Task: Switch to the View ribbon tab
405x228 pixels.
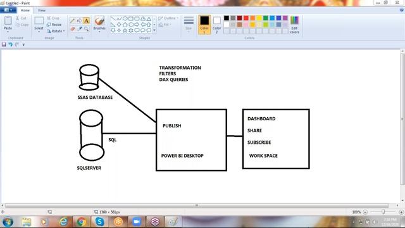Action: point(42,10)
